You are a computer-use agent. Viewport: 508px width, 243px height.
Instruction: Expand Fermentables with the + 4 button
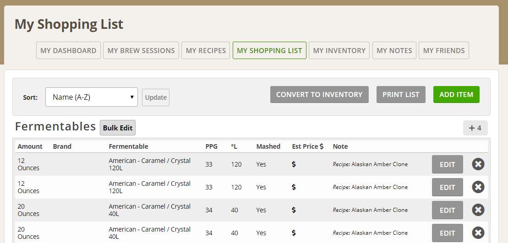point(475,128)
